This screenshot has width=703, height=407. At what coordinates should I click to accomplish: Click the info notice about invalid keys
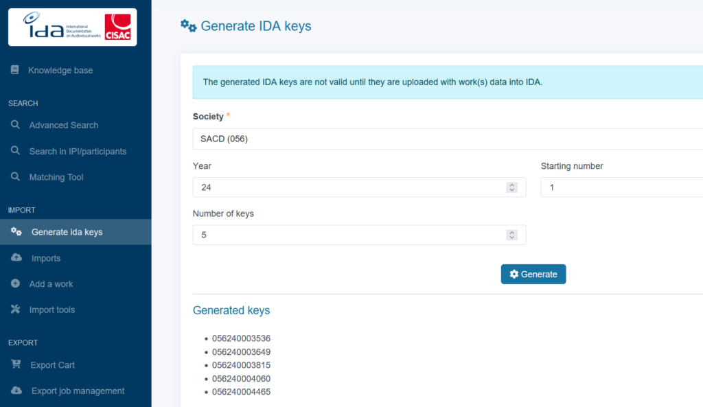[448, 82]
